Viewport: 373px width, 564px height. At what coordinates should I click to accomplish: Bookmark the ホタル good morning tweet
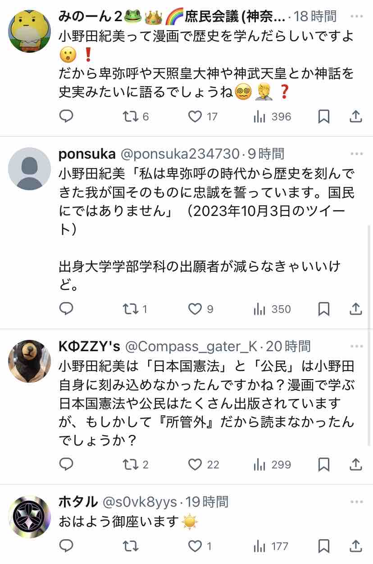pyautogui.click(x=323, y=546)
